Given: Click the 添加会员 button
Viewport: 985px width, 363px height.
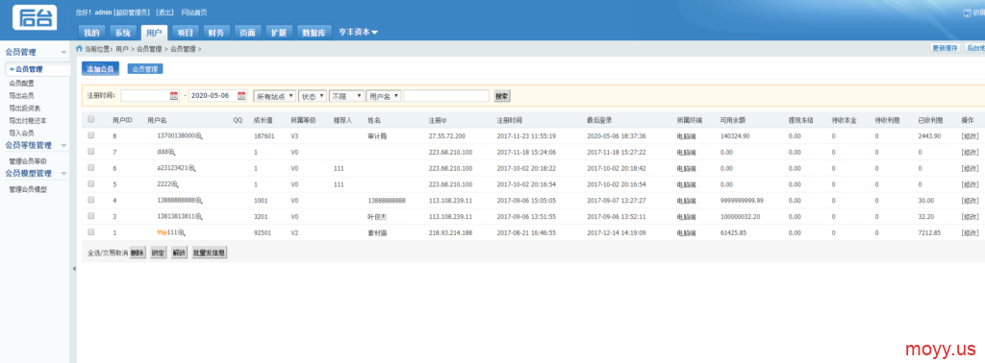Looking at the screenshot, I should 100,69.
